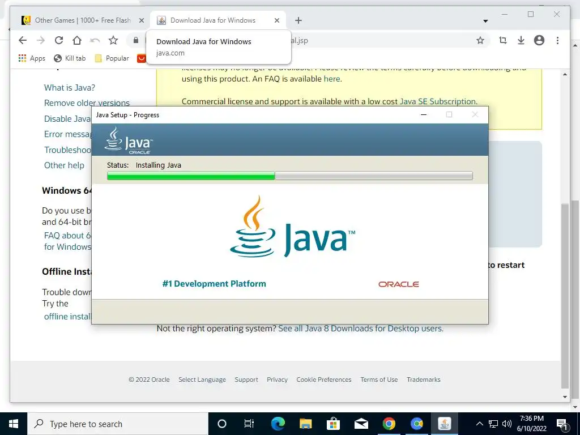Image resolution: width=580 pixels, height=435 pixels.
Task: Open the volume tray icon
Action: (507, 424)
